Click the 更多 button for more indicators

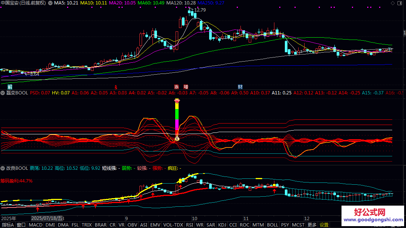tap(312, 225)
